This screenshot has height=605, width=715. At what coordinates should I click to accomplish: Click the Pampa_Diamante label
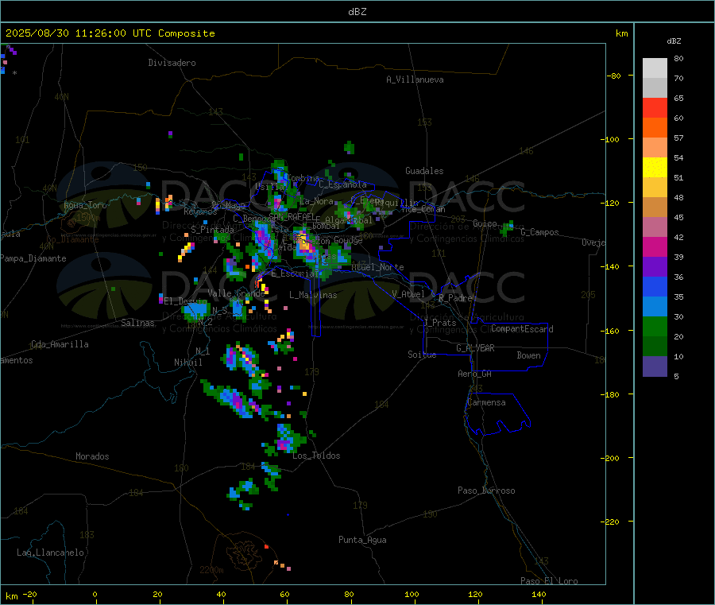coord(33,258)
